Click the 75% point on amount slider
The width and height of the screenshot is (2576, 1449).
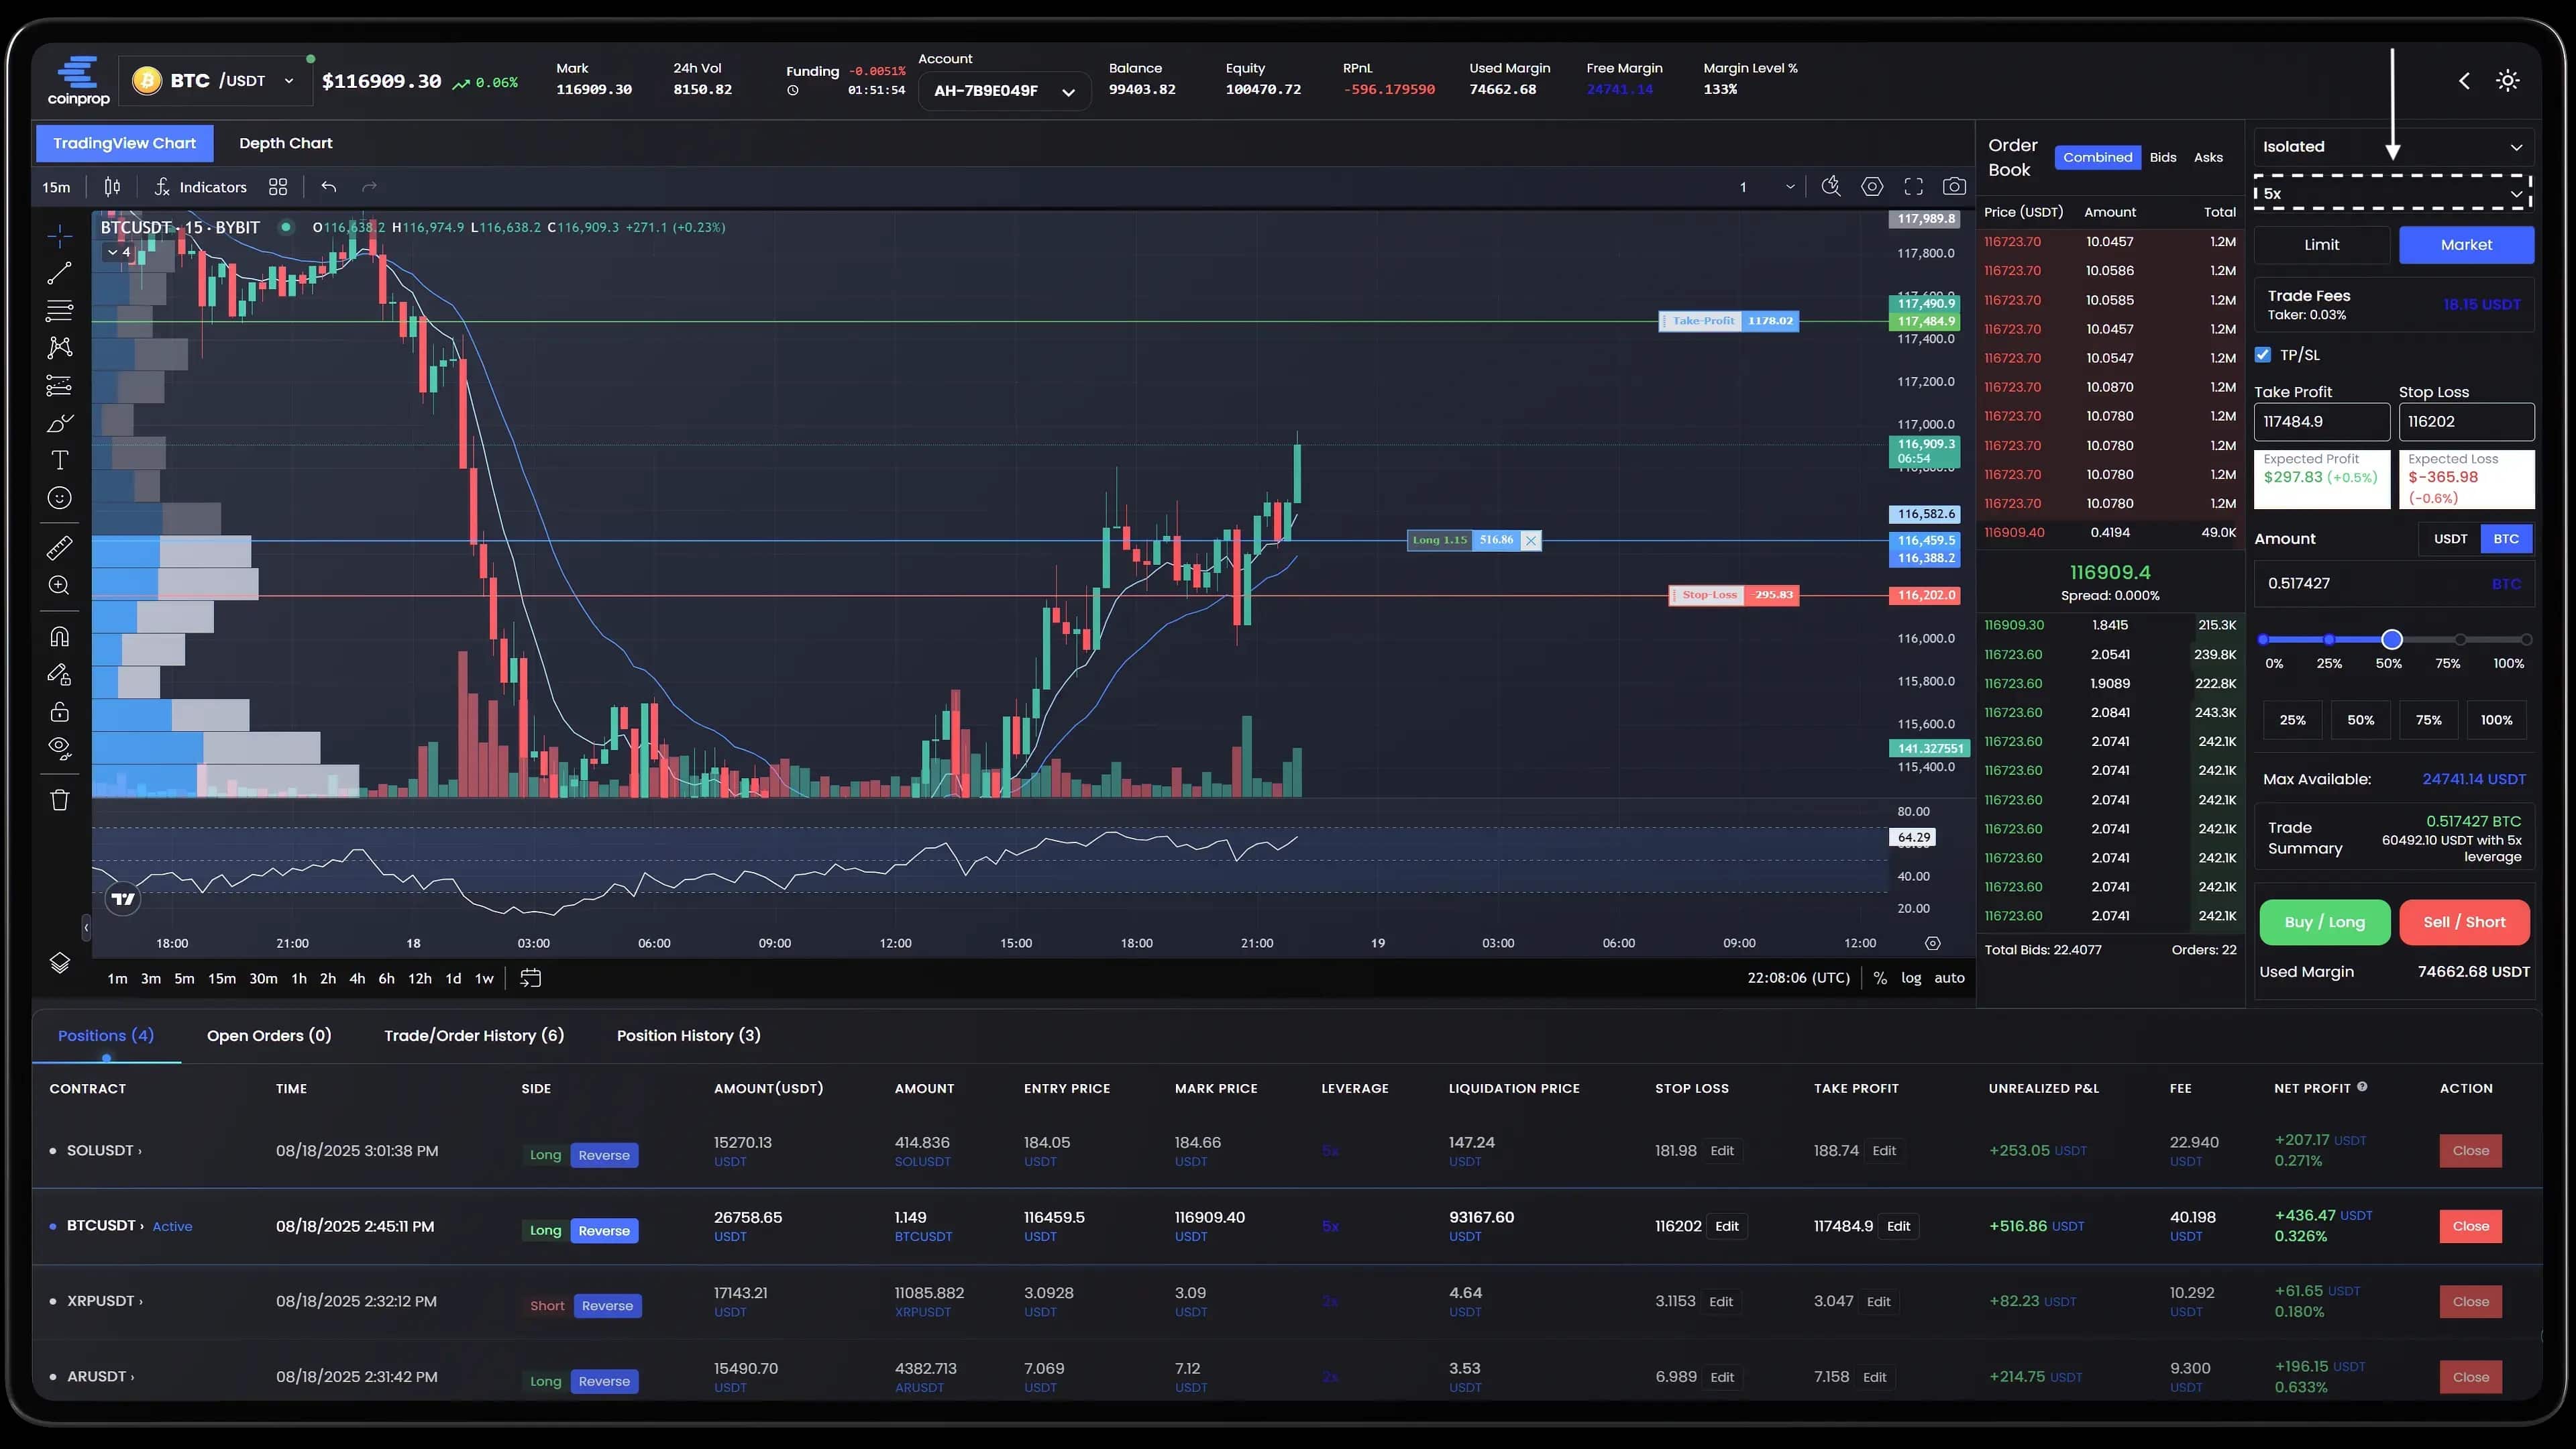click(2460, 639)
